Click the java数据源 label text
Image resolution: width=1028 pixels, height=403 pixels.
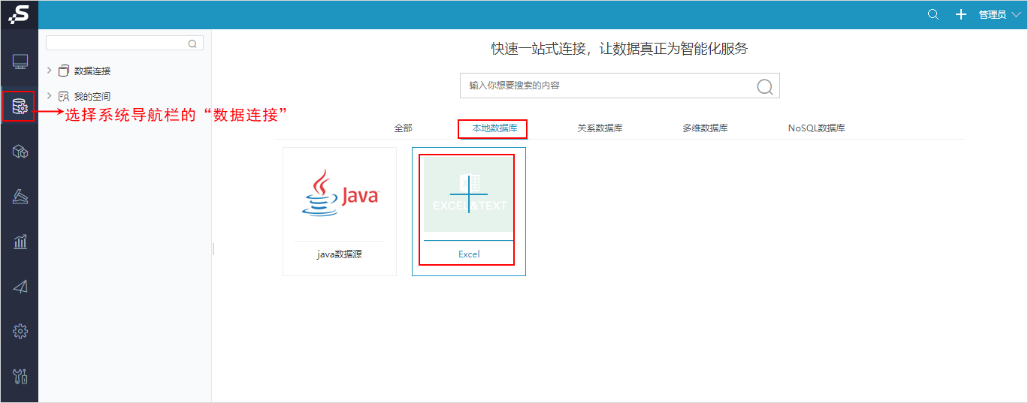tap(340, 254)
